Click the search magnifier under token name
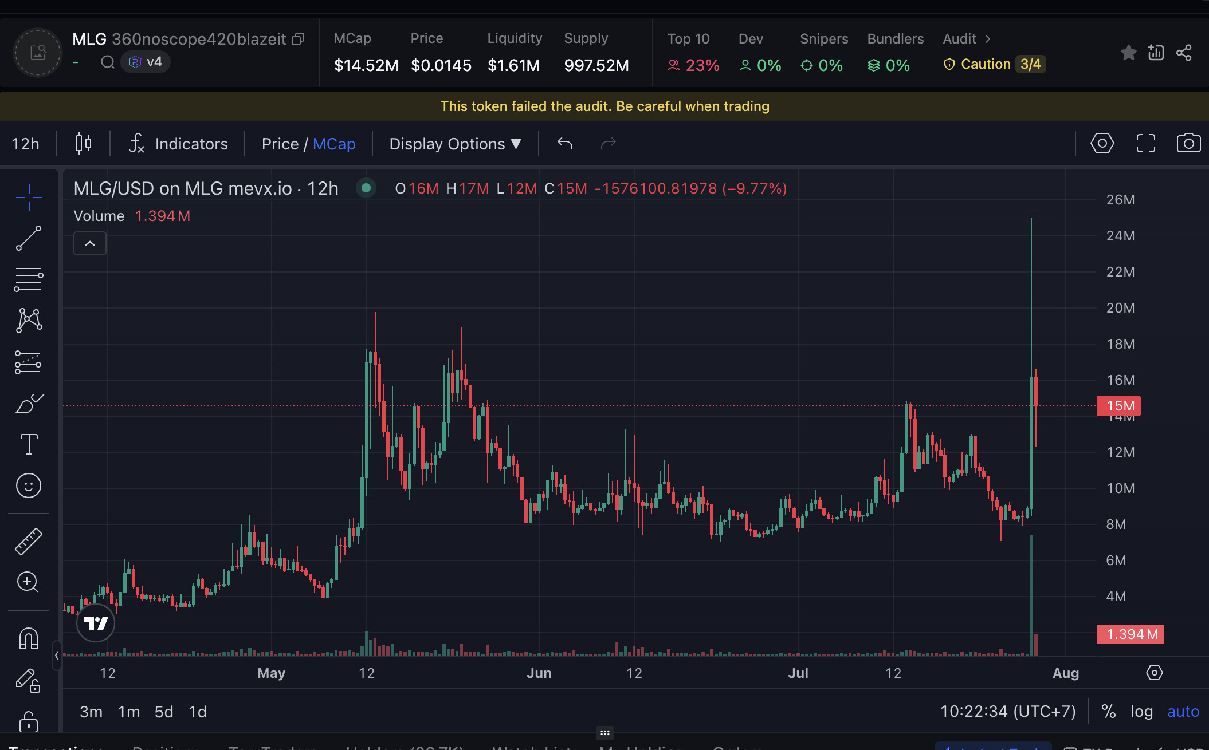The width and height of the screenshot is (1209, 750). pos(108,62)
